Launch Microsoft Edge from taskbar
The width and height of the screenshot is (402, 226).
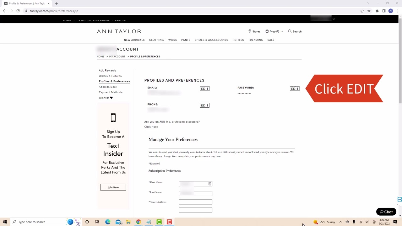(x=108, y=222)
